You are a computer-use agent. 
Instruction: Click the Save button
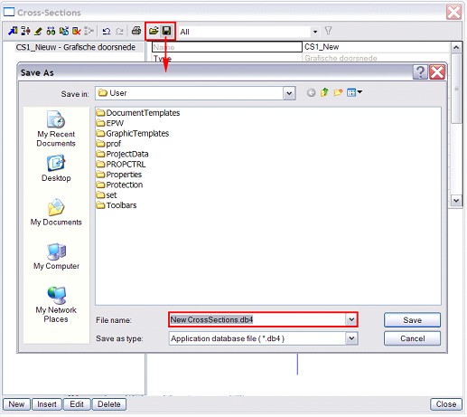coord(412,320)
